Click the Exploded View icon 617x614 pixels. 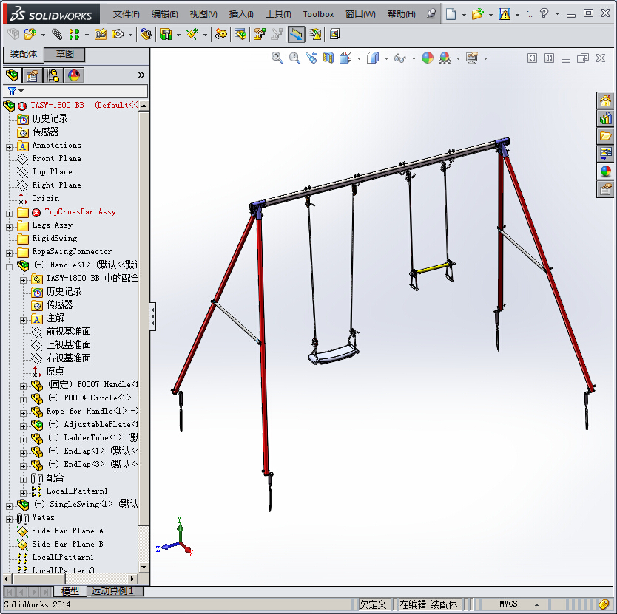pyautogui.click(x=259, y=35)
